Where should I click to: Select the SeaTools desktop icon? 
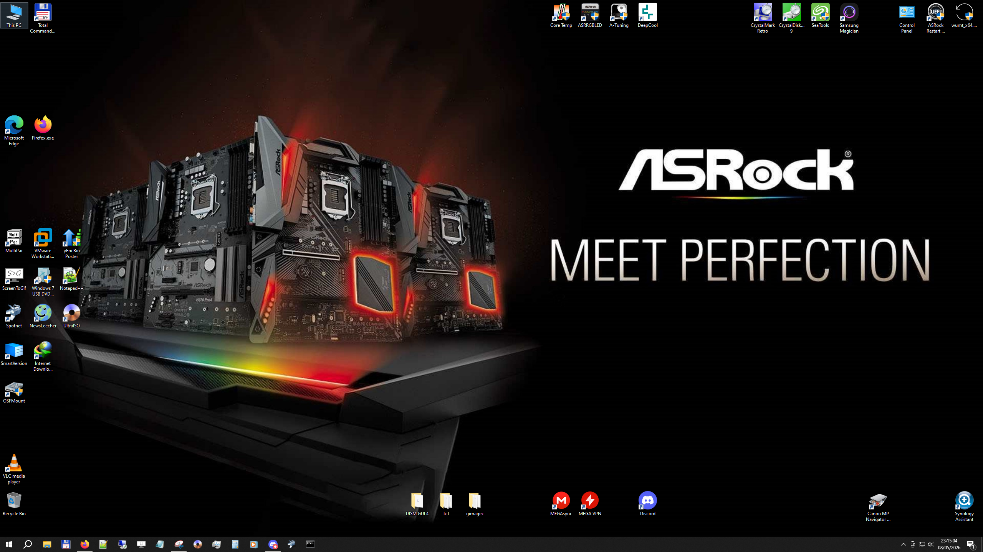pyautogui.click(x=820, y=16)
